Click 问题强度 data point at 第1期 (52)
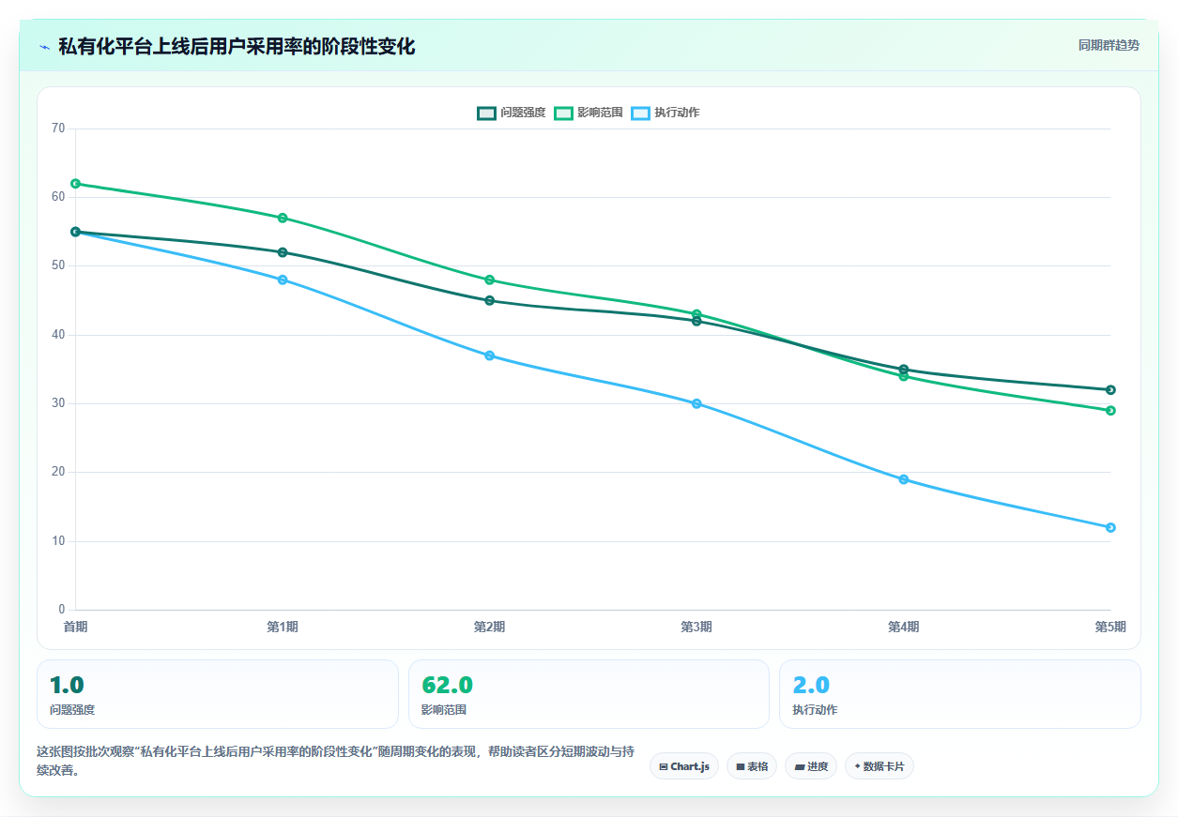 click(x=283, y=252)
